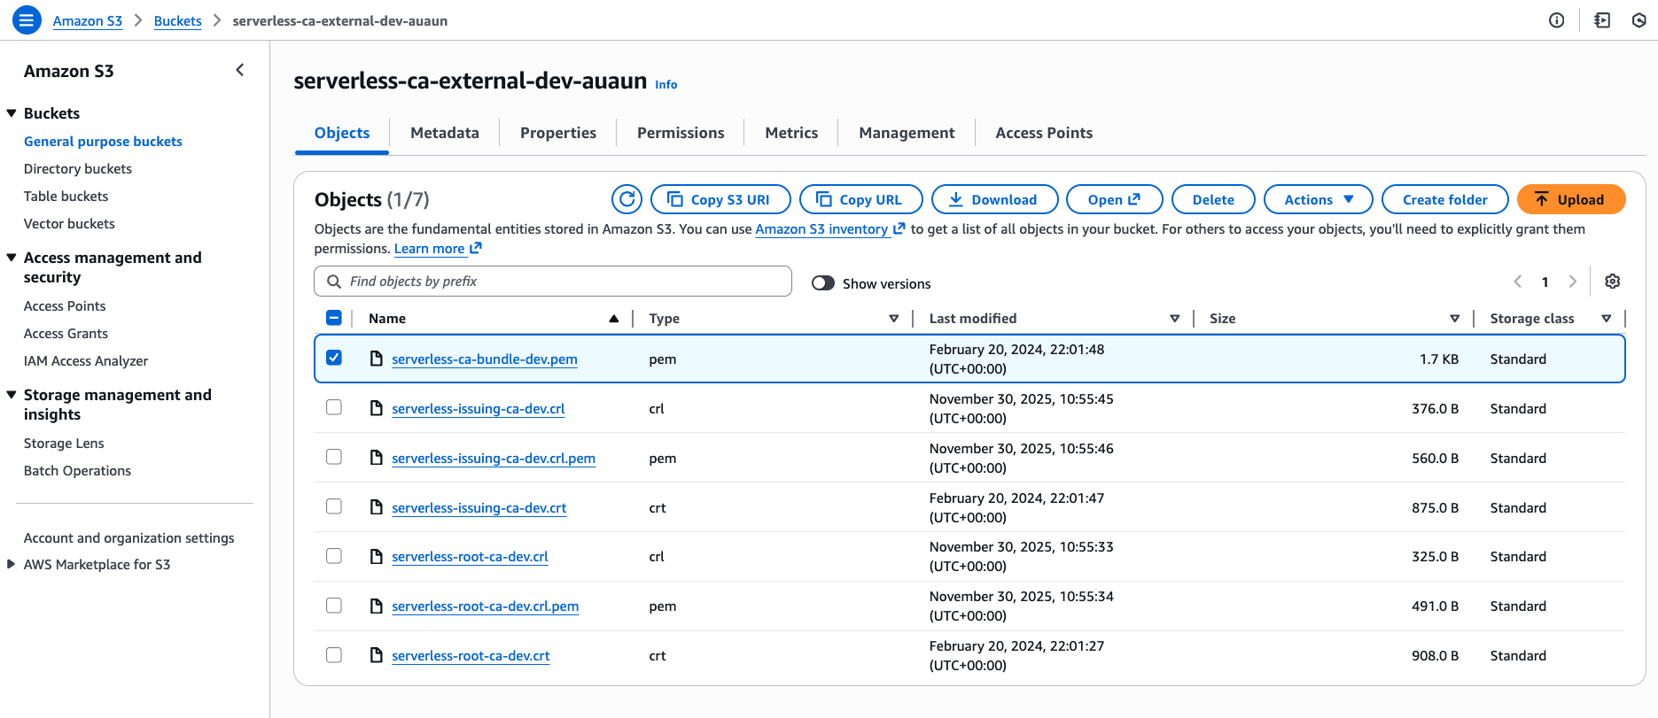Open the Actions dropdown menu
Image resolution: width=1658 pixels, height=718 pixels.
(x=1318, y=199)
